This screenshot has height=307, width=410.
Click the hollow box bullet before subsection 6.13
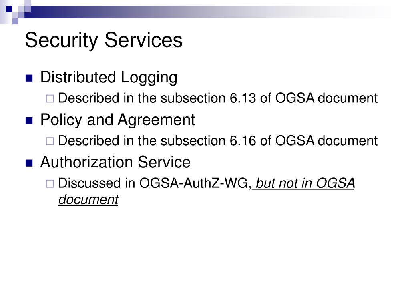click(x=50, y=99)
